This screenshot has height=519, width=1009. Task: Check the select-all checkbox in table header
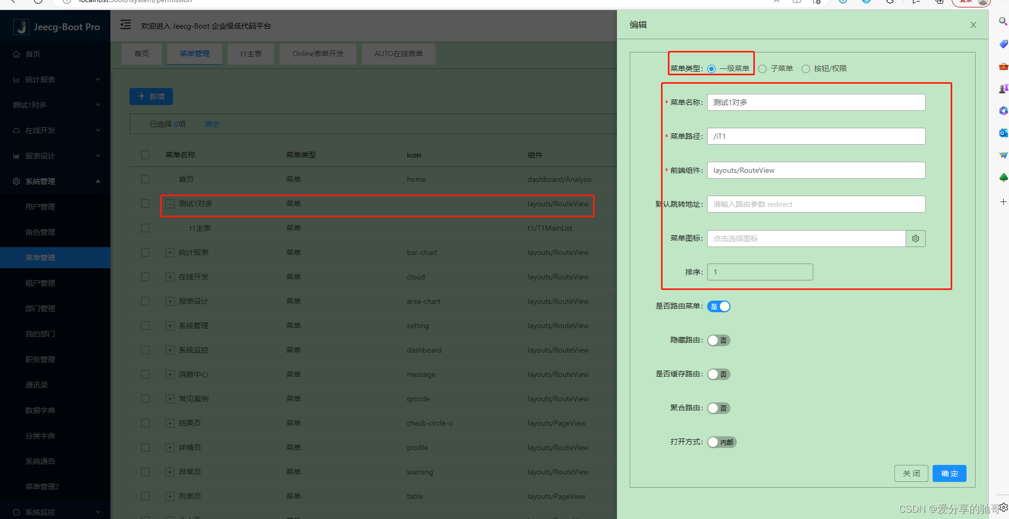(x=145, y=155)
